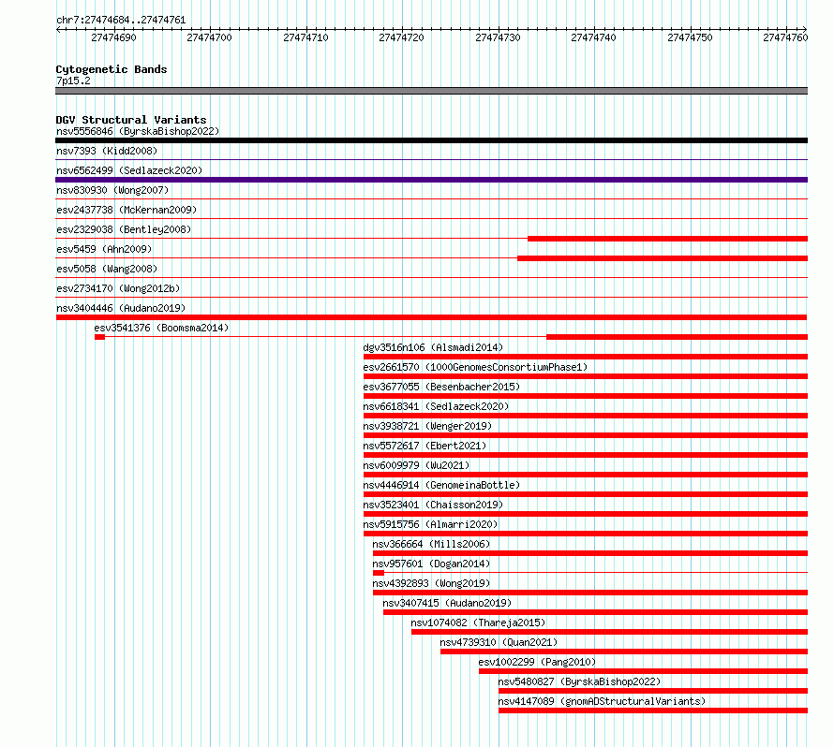Click the nsv5556846 (ByrskaBishop2022) variant label

click(138, 131)
